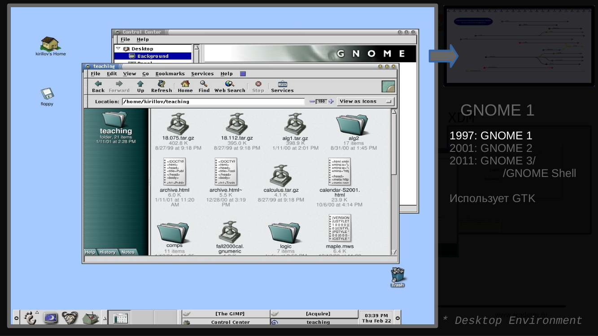598x336 pixels.
Task: Select the alg1.tar.gz archive icon
Action: click(x=295, y=124)
